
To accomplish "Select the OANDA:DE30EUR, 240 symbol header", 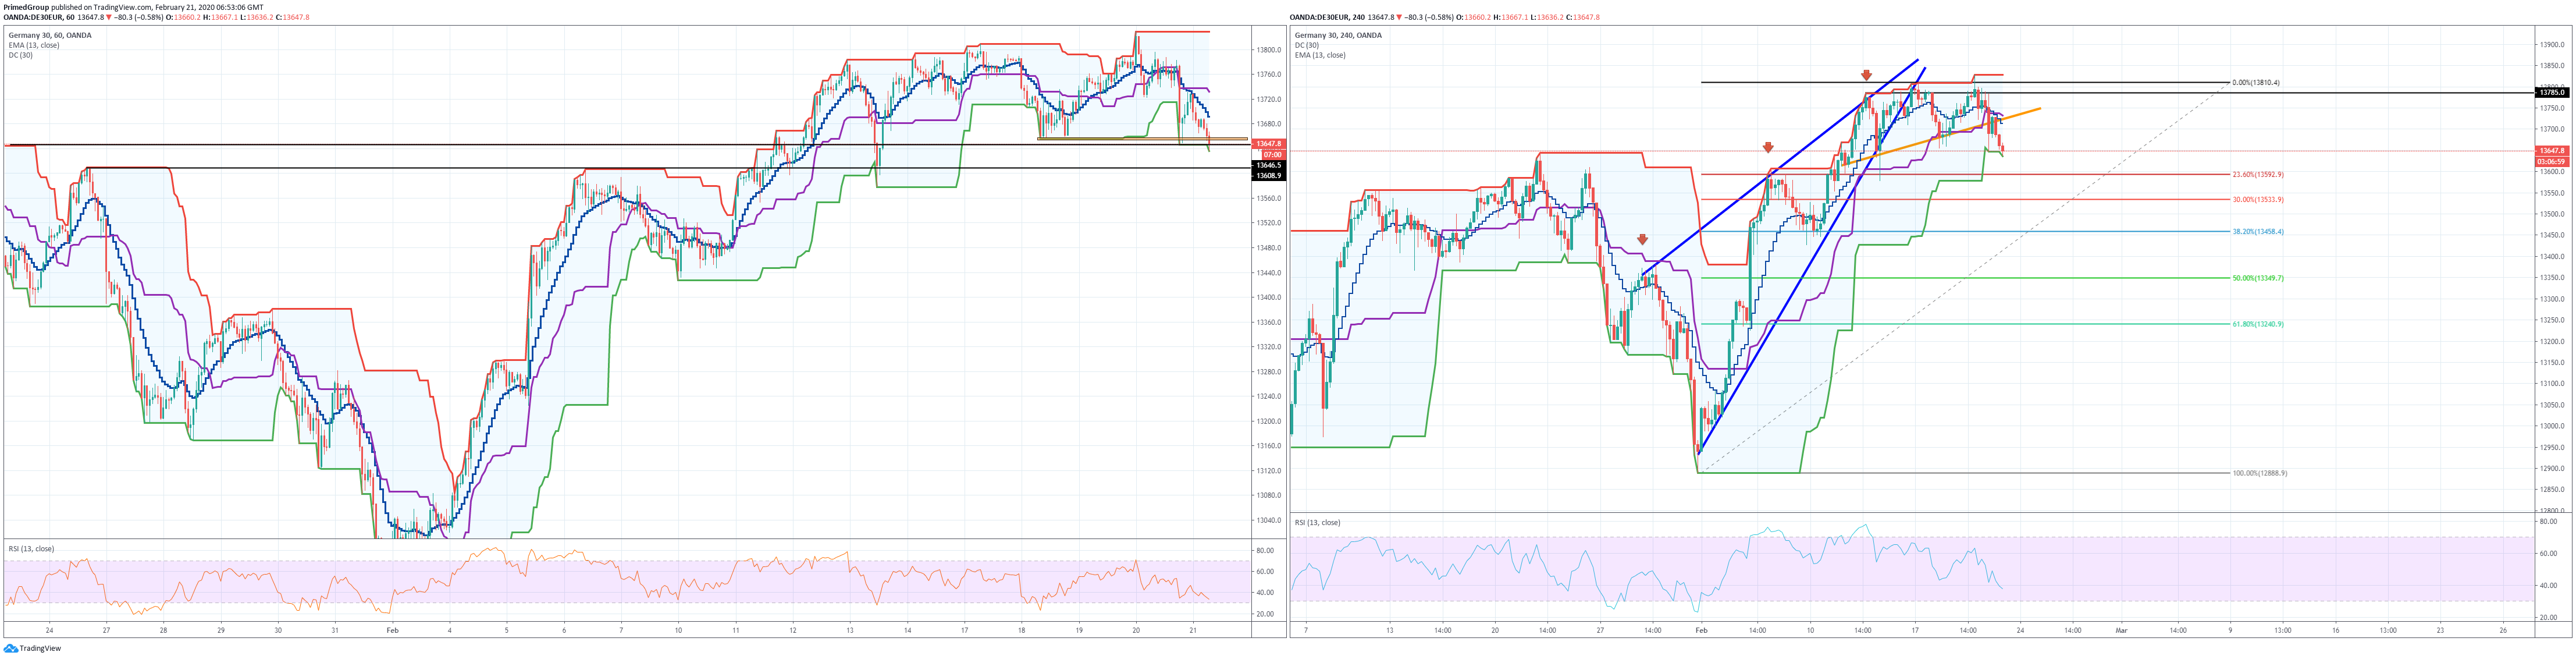I will tap(1327, 17).
